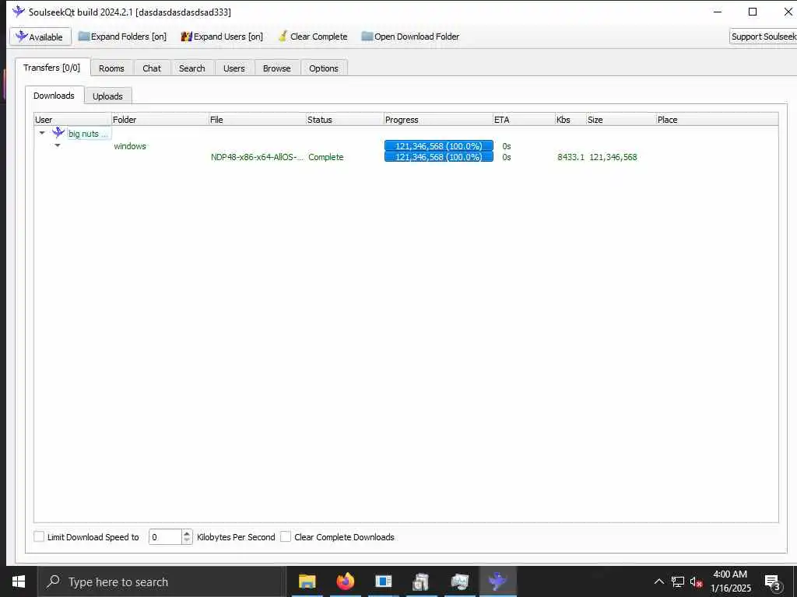Image resolution: width=797 pixels, height=597 pixels.
Task: Click the 121,346,568 size value
Action: click(613, 157)
